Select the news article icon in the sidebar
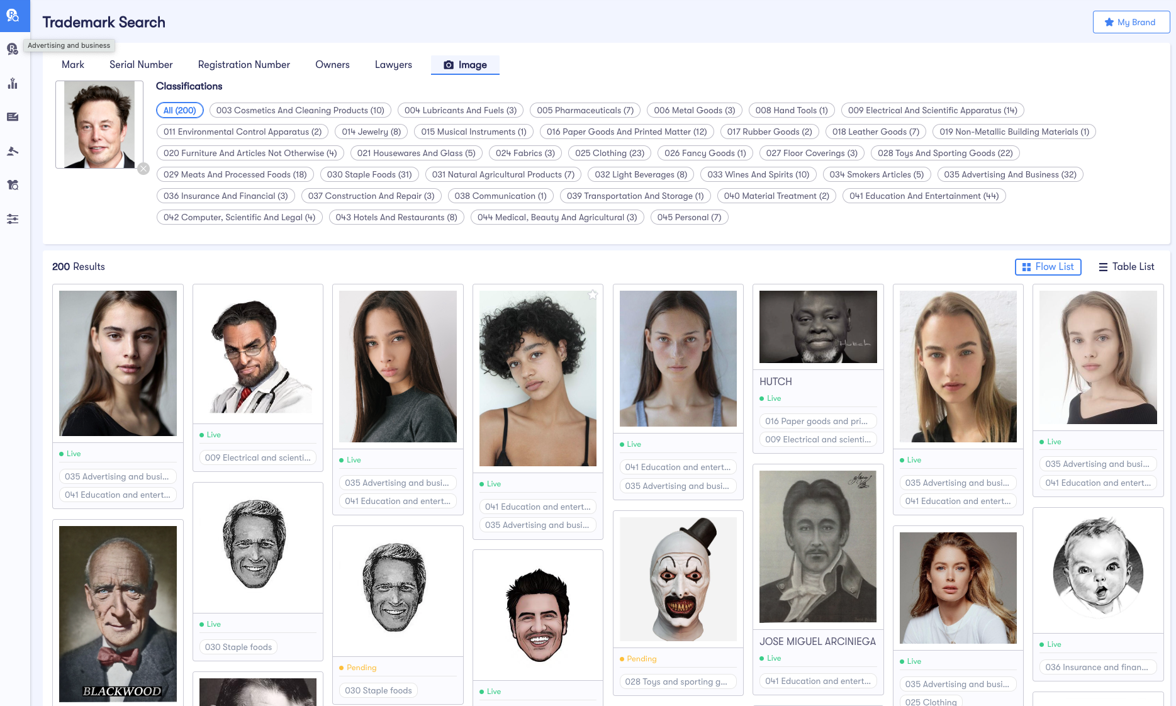1176x706 pixels. click(x=13, y=116)
